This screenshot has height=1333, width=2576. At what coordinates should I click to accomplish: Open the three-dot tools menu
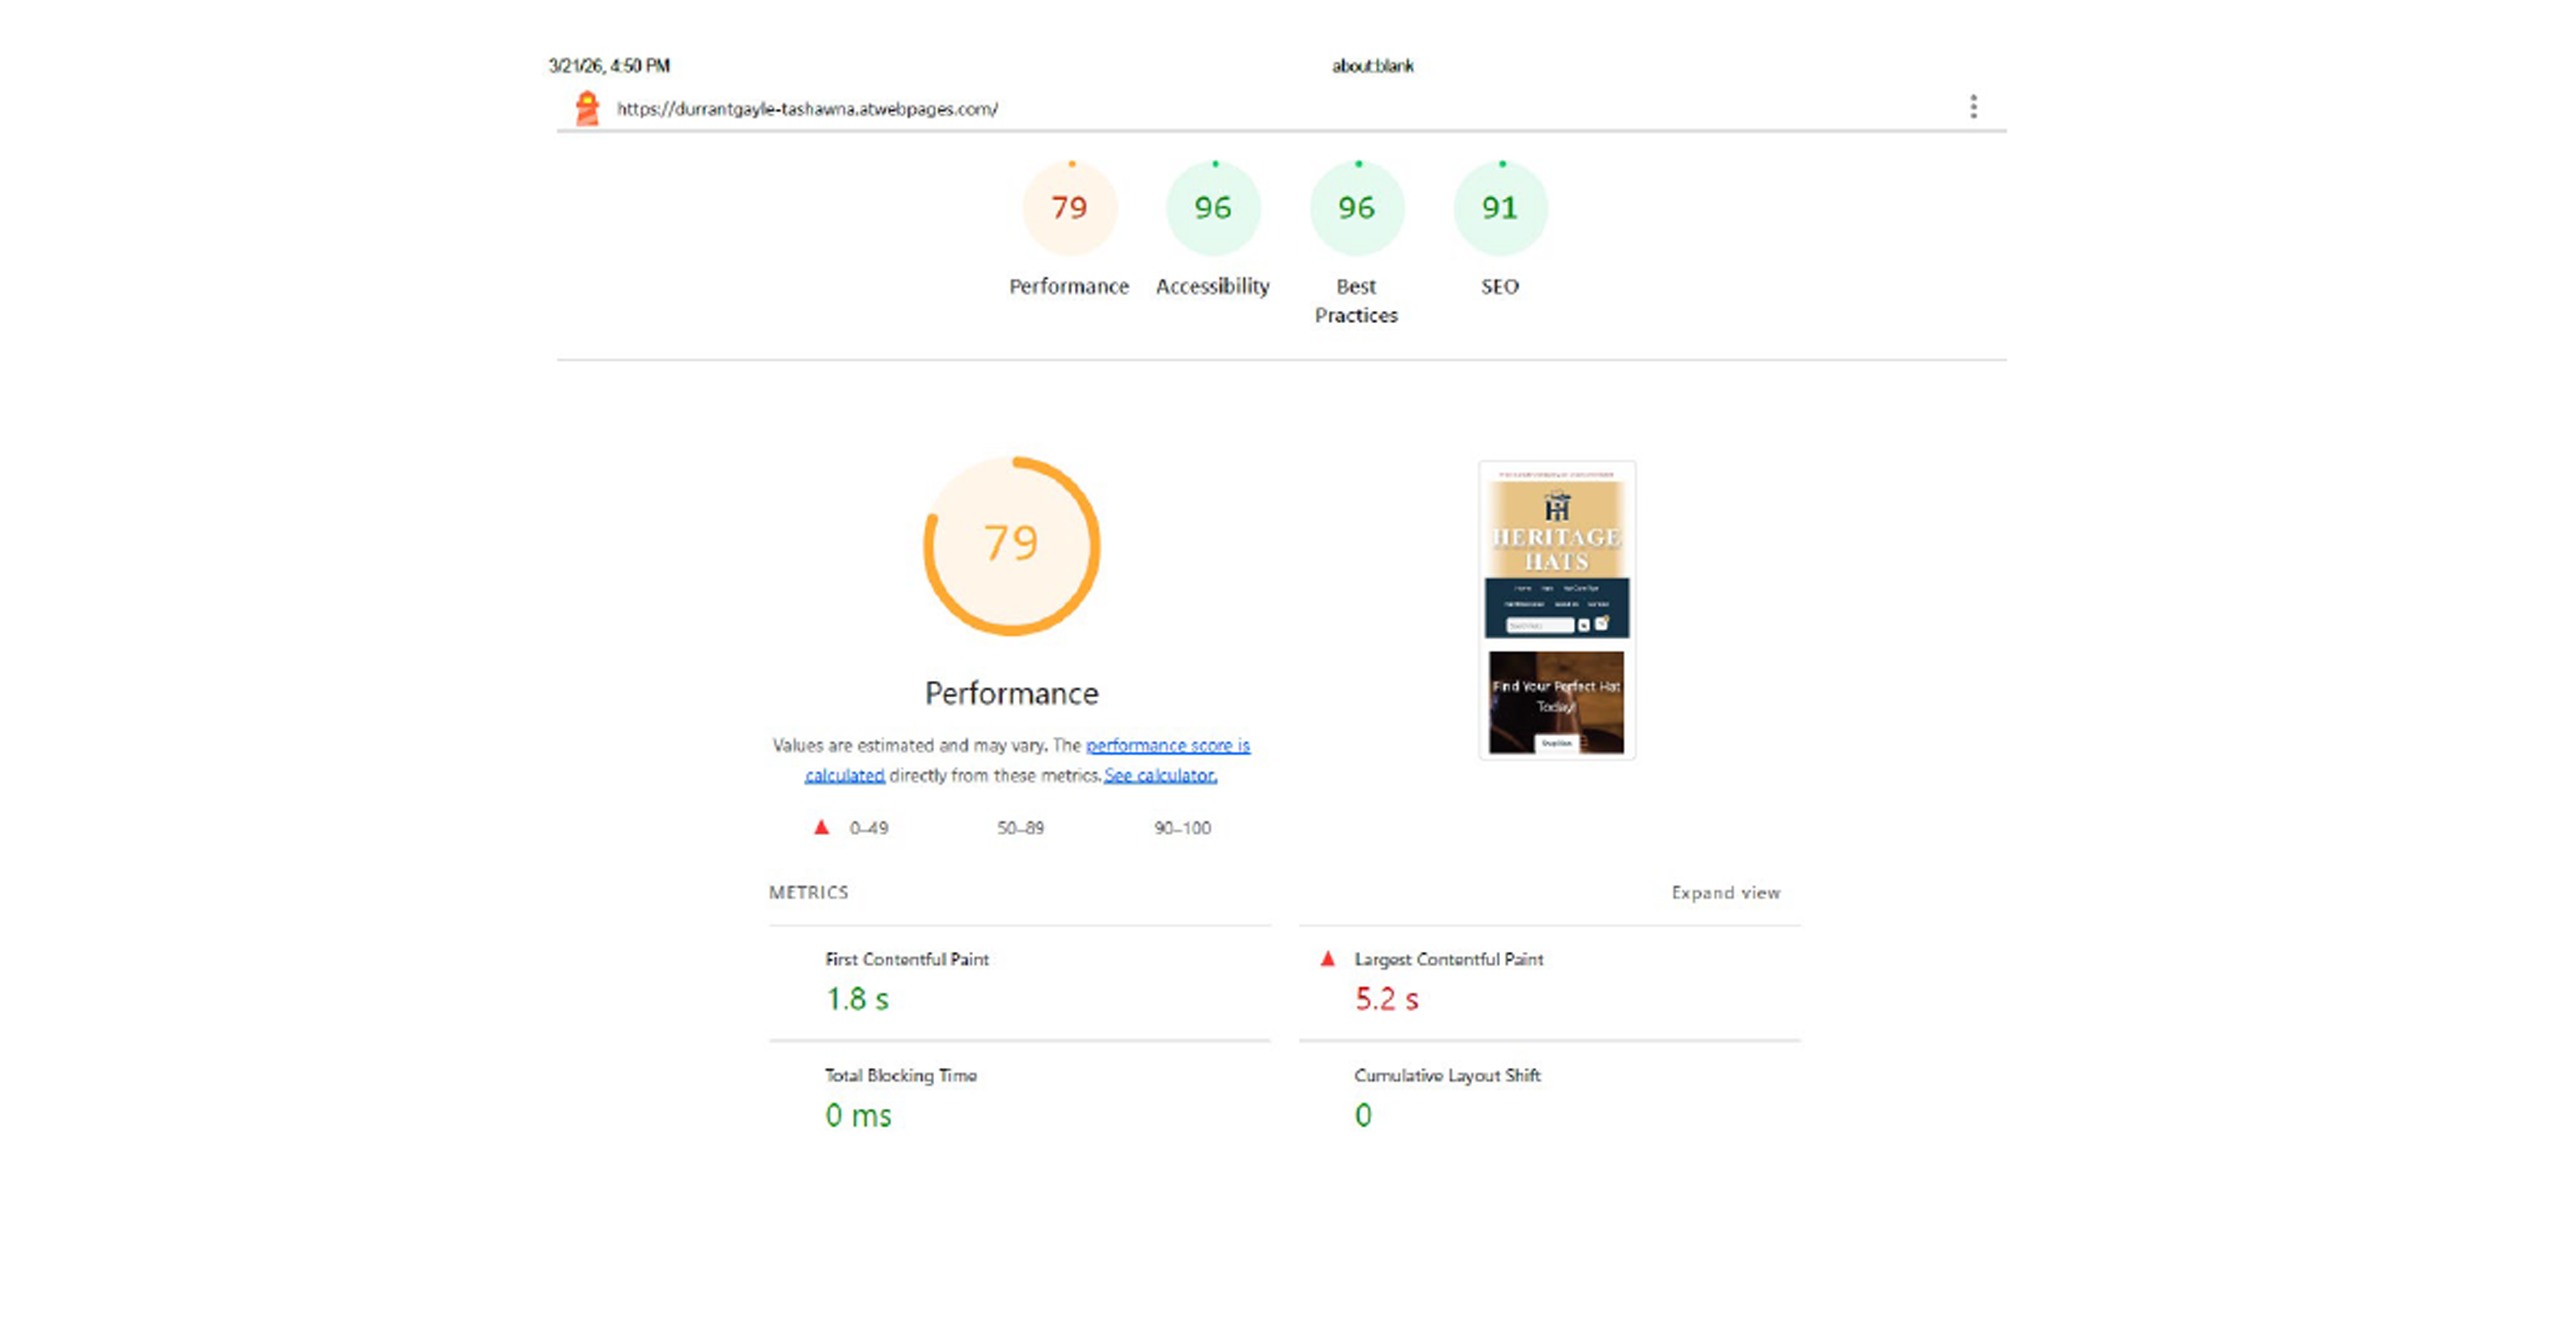click(1973, 107)
